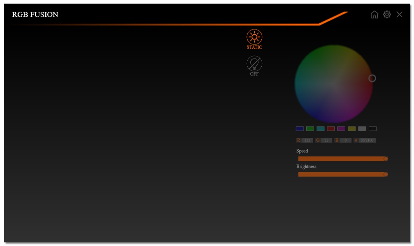Click the Speed slider track

click(x=343, y=159)
